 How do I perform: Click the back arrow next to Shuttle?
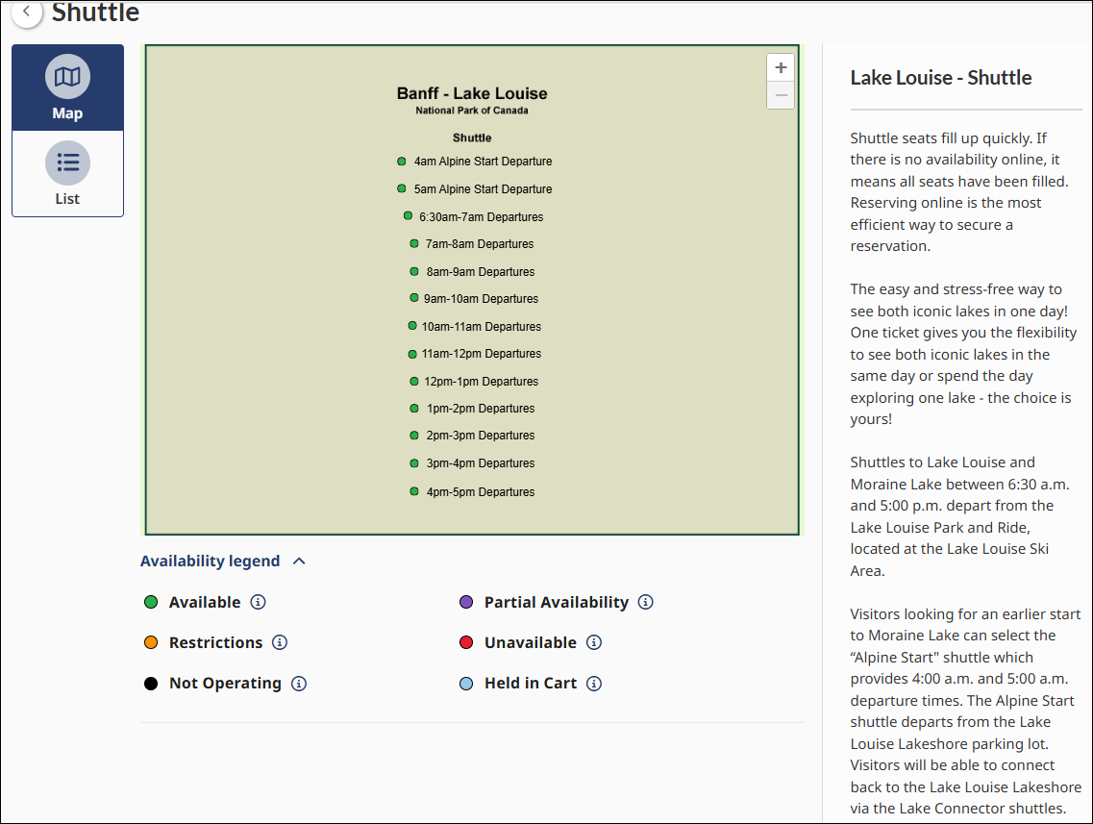(x=27, y=12)
